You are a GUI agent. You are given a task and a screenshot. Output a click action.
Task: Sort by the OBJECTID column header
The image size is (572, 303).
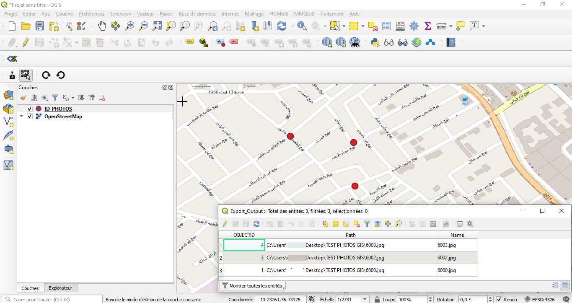tap(244, 235)
